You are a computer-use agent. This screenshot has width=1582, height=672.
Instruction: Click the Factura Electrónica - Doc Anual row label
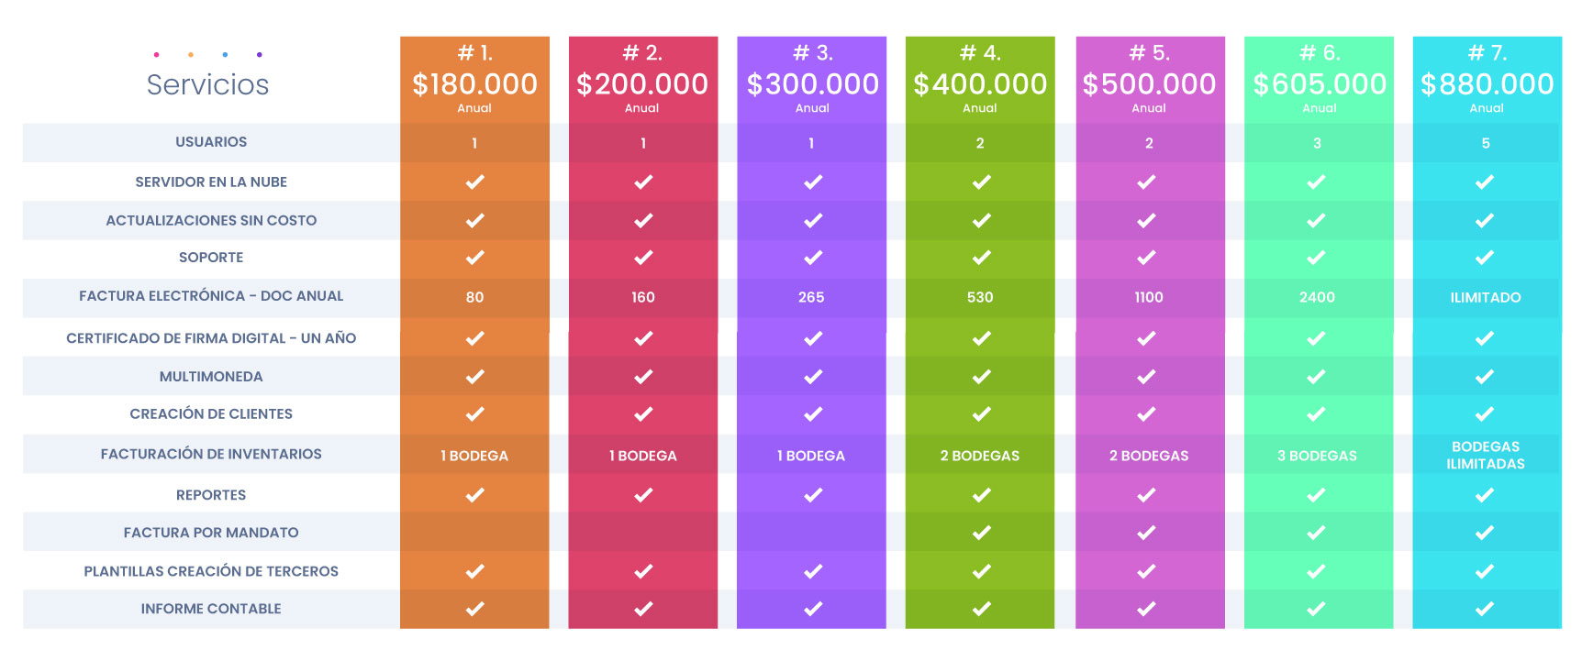click(x=211, y=296)
